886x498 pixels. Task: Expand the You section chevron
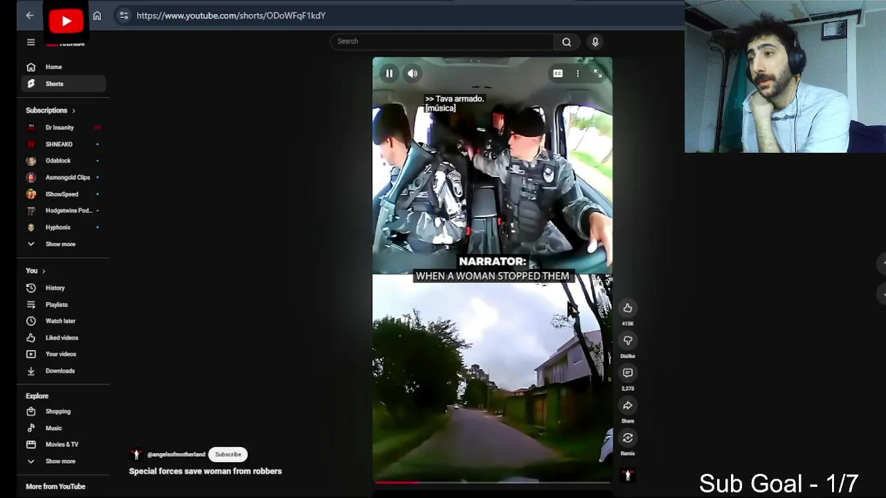pyautogui.click(x=44, y=271)
